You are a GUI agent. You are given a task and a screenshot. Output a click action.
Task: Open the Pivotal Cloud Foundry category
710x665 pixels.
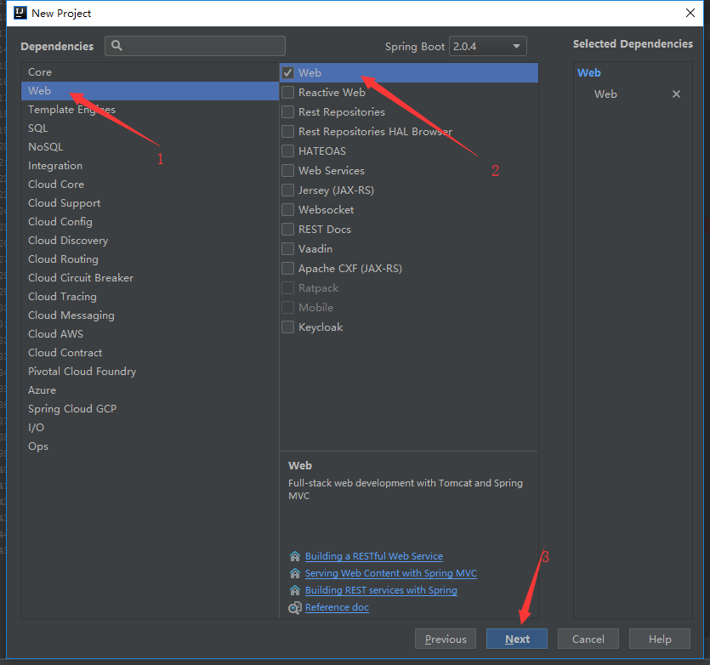coord(150,372)
